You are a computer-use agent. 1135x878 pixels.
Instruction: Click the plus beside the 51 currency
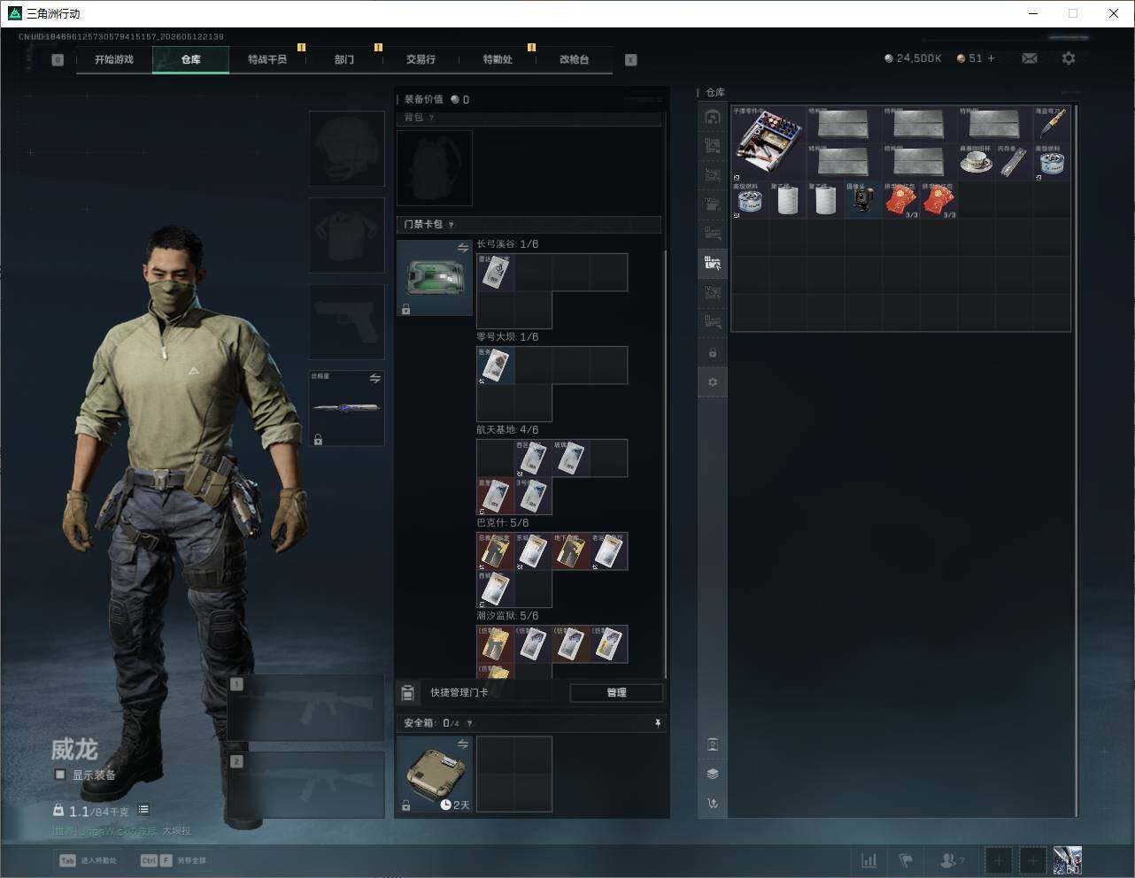coord(991,58)
